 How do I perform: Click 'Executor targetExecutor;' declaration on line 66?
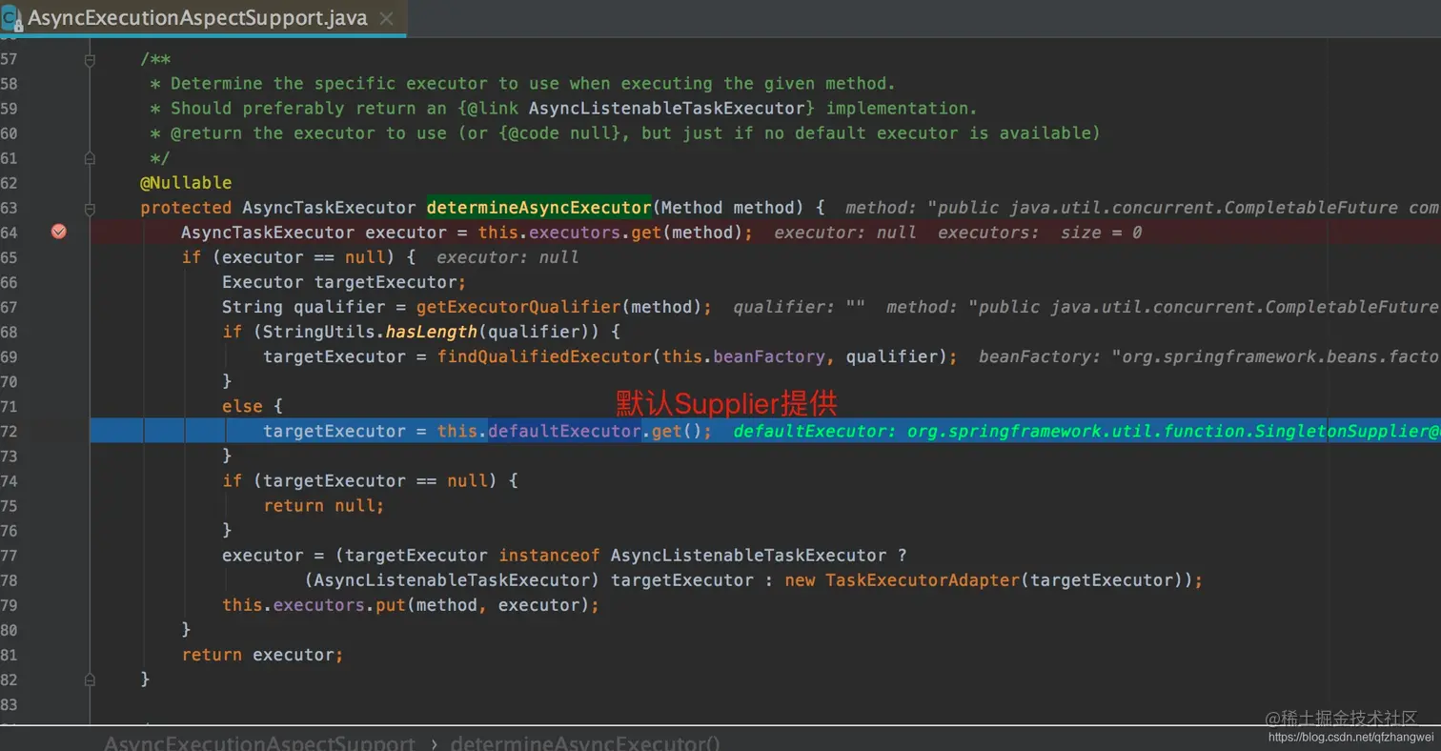[x=344, y=282]
